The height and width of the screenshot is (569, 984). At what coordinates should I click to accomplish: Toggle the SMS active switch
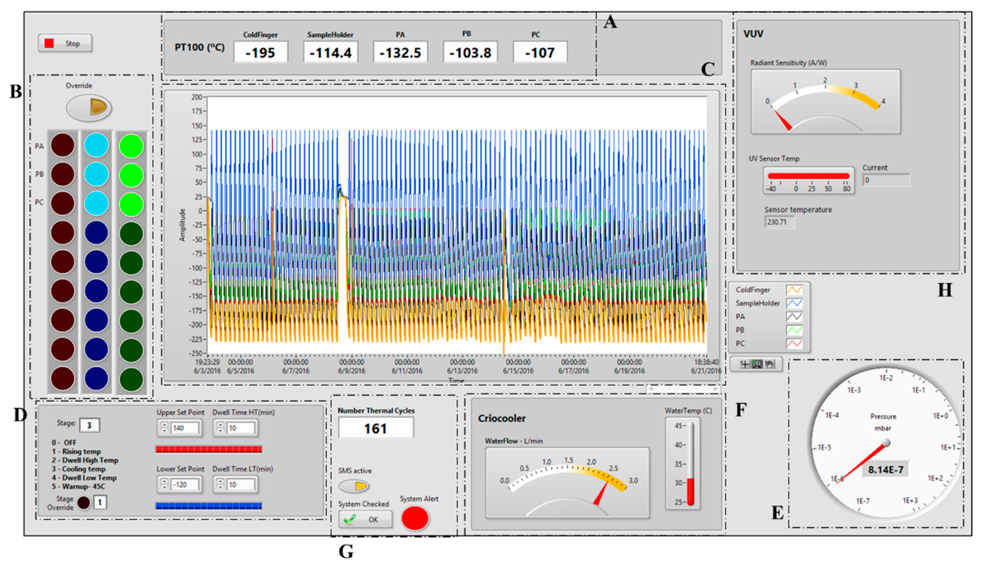click(x=354, y=486)
